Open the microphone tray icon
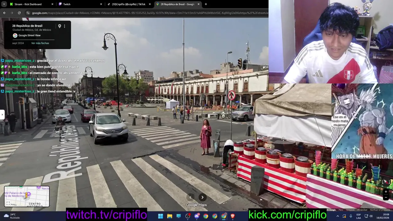The height and width of the screenshot is (221, 393). click(351, 216)
